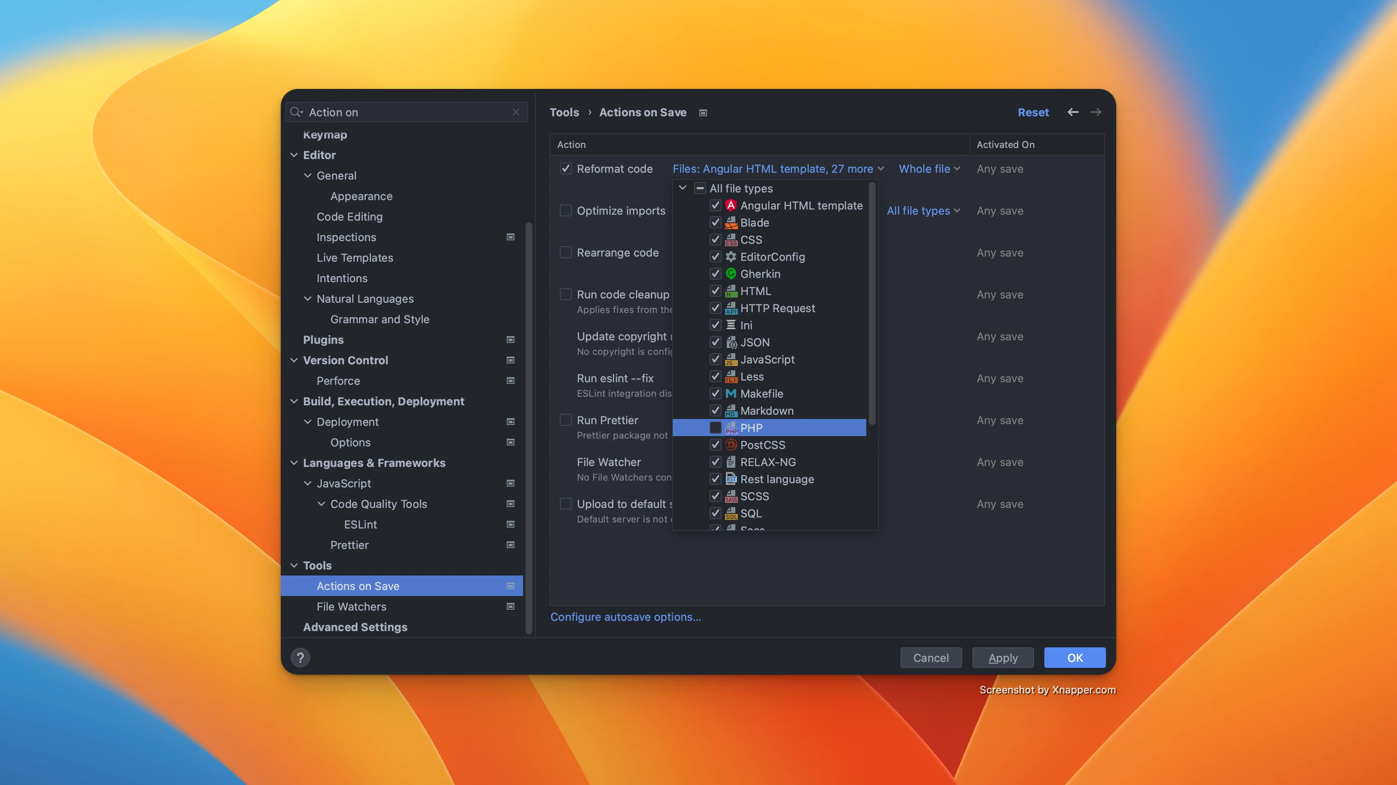Click the SCSS file type icon

731,496
